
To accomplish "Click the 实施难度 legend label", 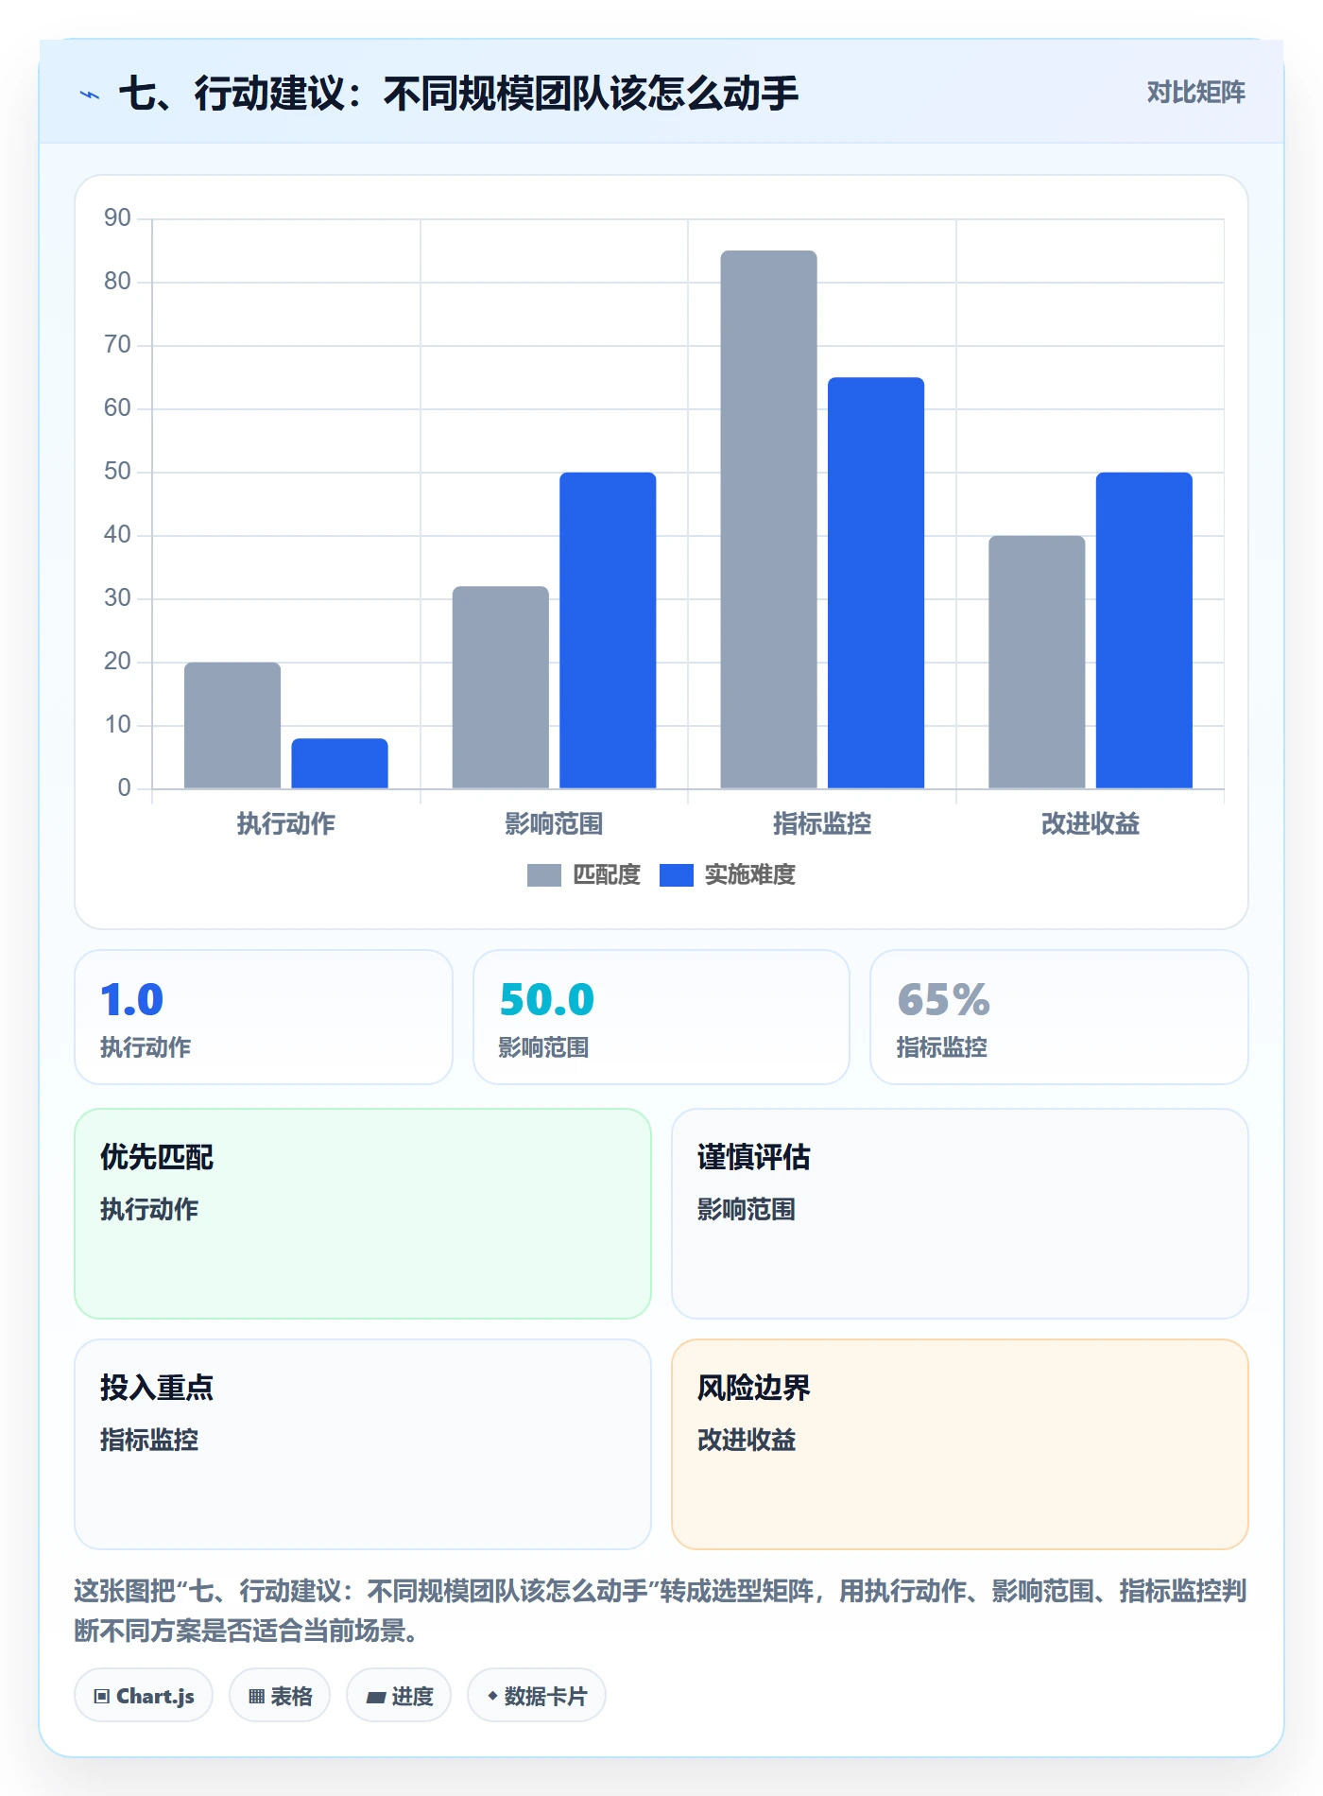I will pyautogui.click(x=750, y=875).
